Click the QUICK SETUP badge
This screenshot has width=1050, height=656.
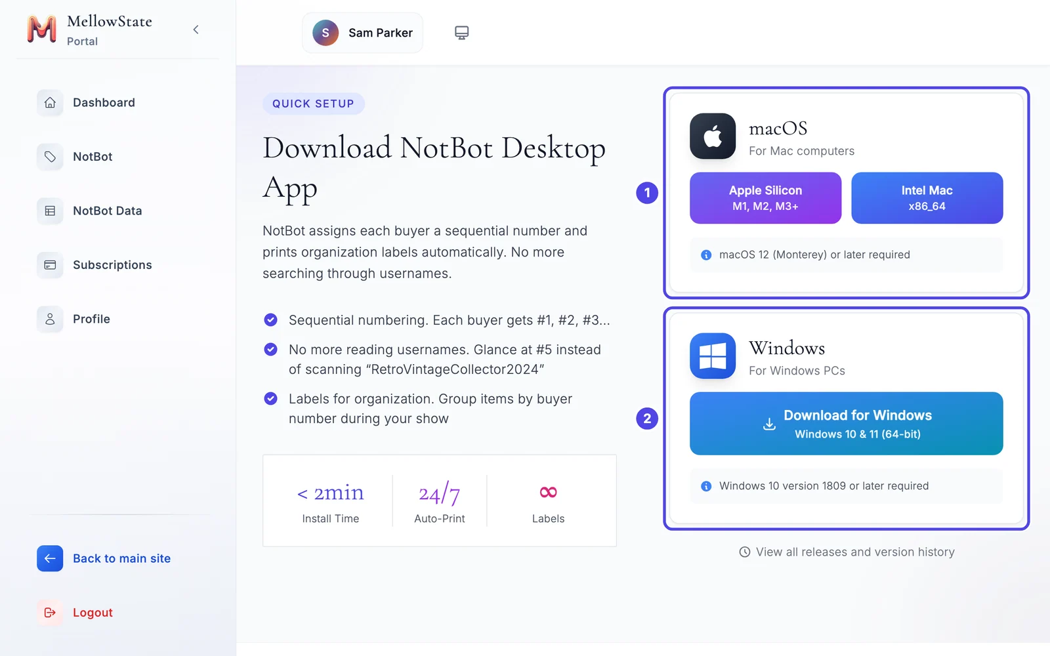pos(314,104)
